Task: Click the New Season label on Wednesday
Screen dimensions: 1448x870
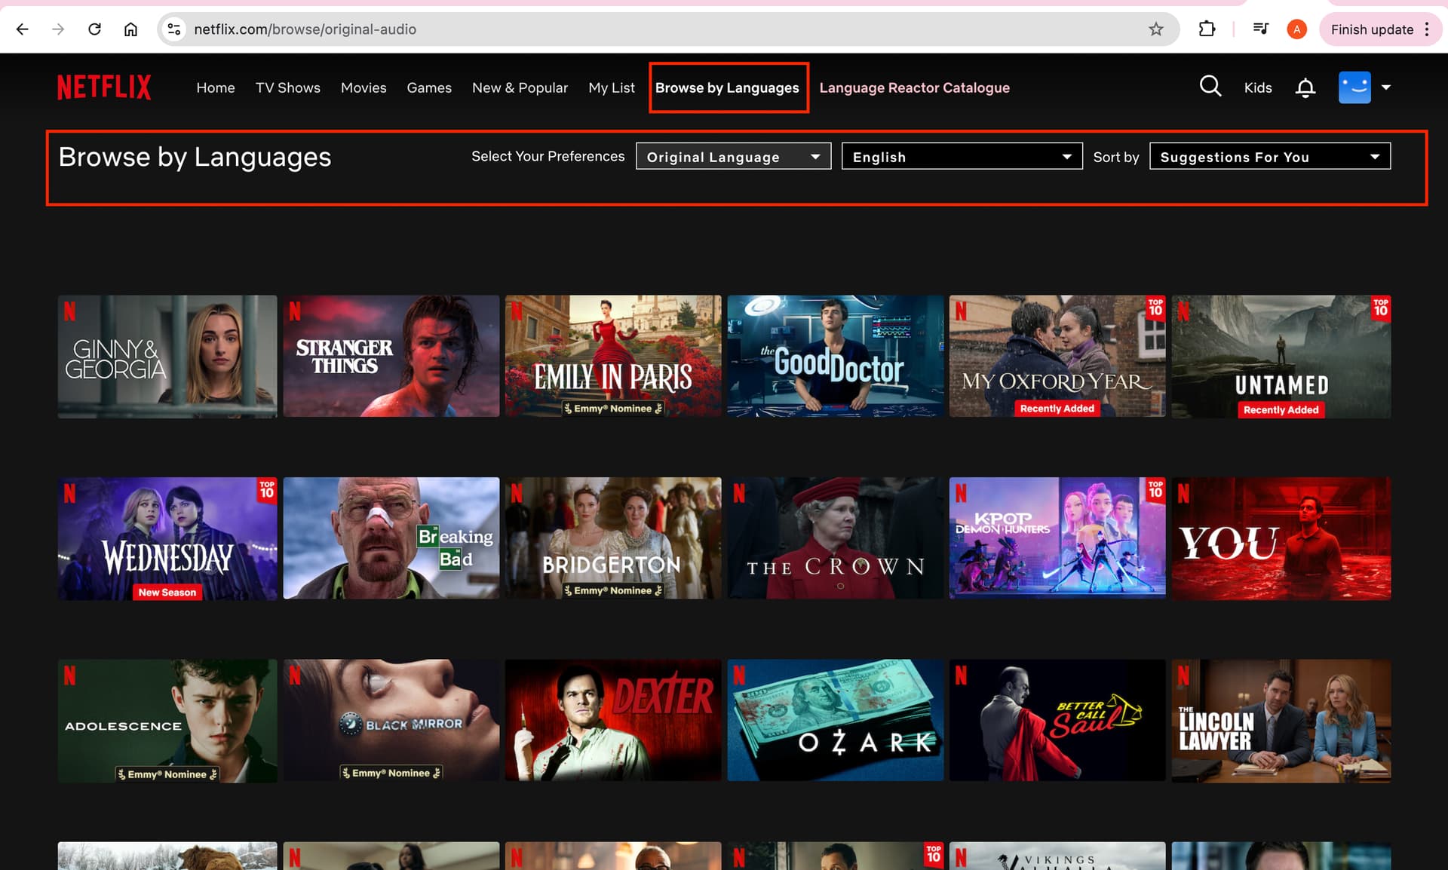Action: coord(167,593)
